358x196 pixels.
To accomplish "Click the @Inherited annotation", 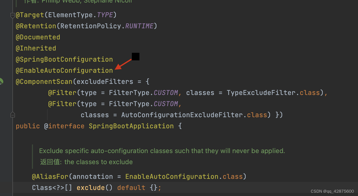I will point(36,48).
